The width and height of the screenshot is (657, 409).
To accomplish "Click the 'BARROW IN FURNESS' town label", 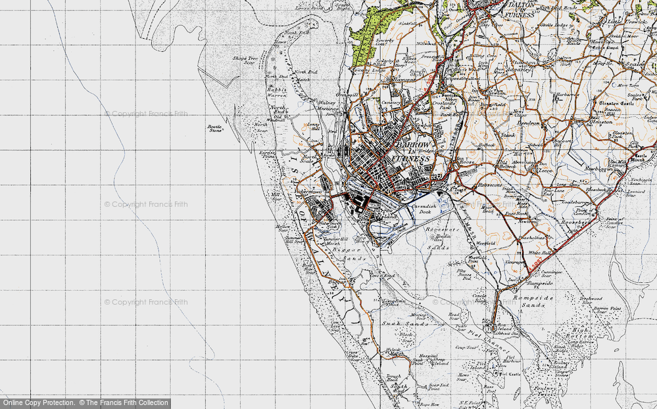I will (413, 152).
